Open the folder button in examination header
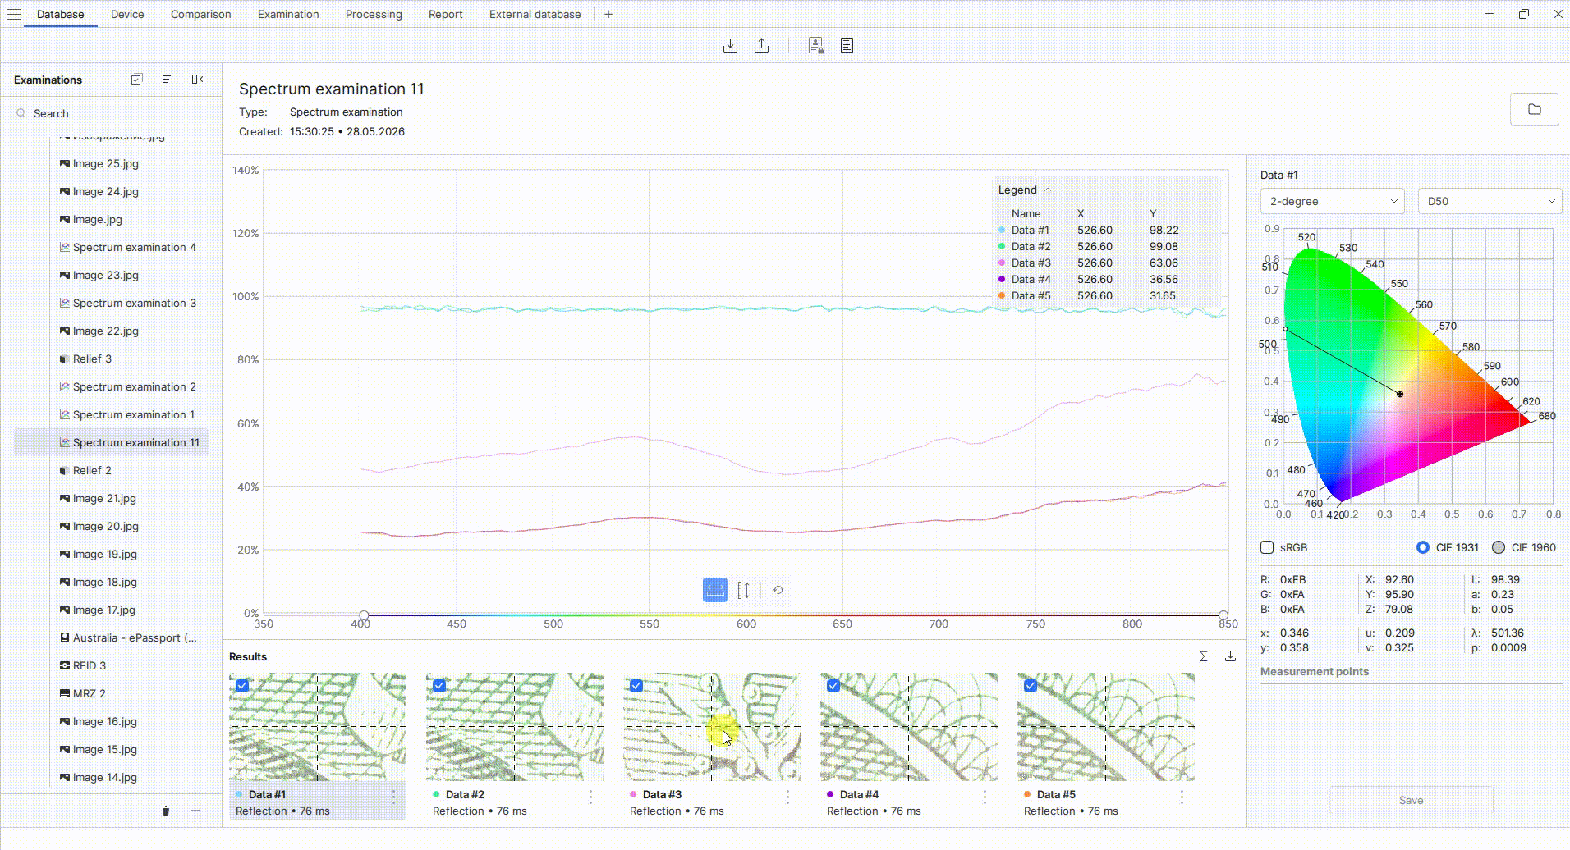The width and height of the screenshot is (1570, 850). [x=1534, y=109]
